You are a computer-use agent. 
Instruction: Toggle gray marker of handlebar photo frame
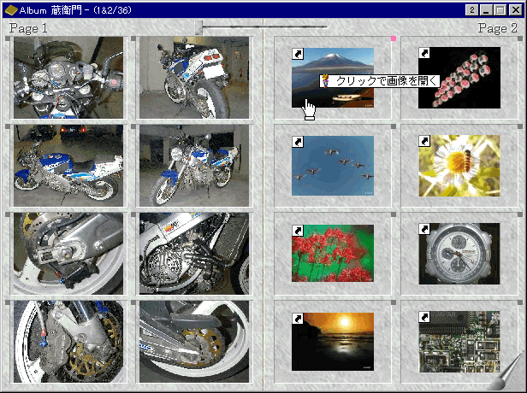pyautogui.click(x=8, y=39)
